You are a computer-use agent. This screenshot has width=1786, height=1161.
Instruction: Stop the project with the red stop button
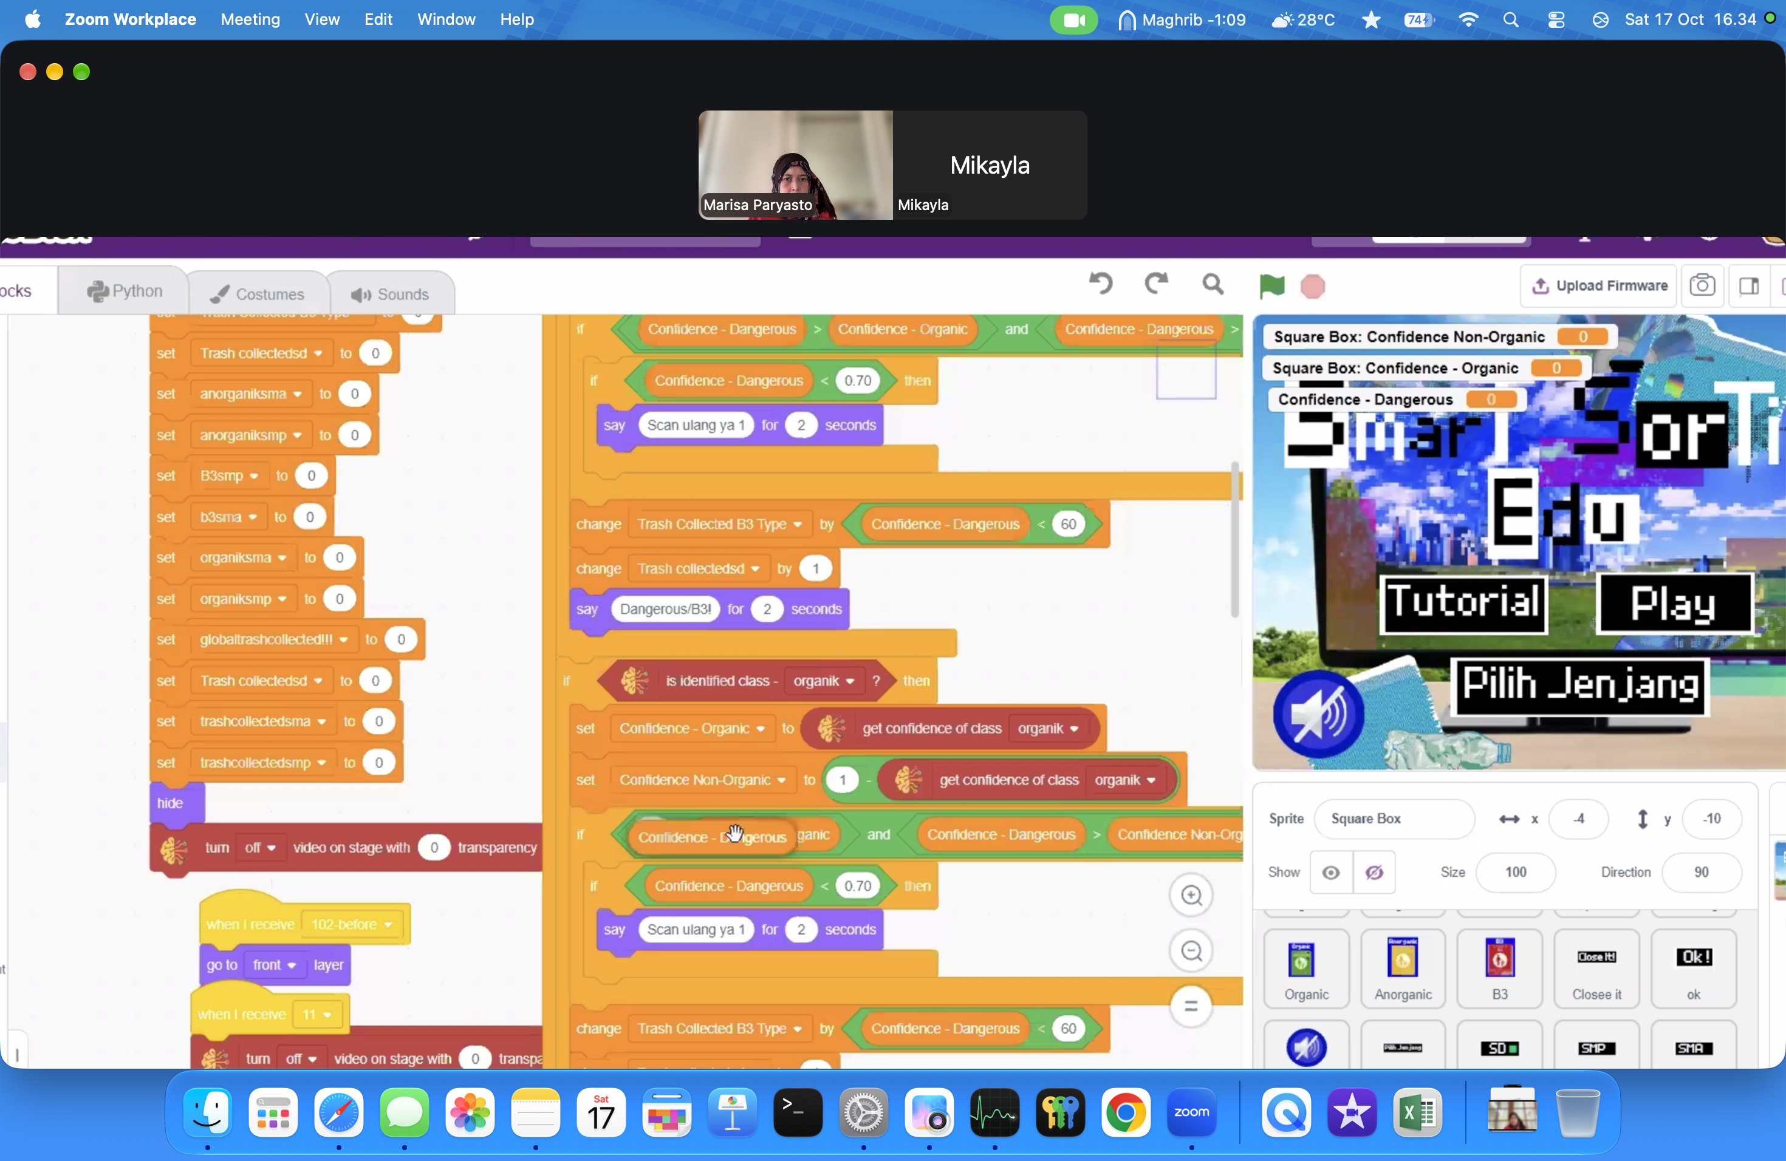click(1313, 286)
